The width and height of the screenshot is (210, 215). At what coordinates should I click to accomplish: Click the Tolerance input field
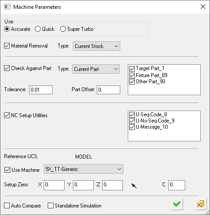(x=41, y=90)
